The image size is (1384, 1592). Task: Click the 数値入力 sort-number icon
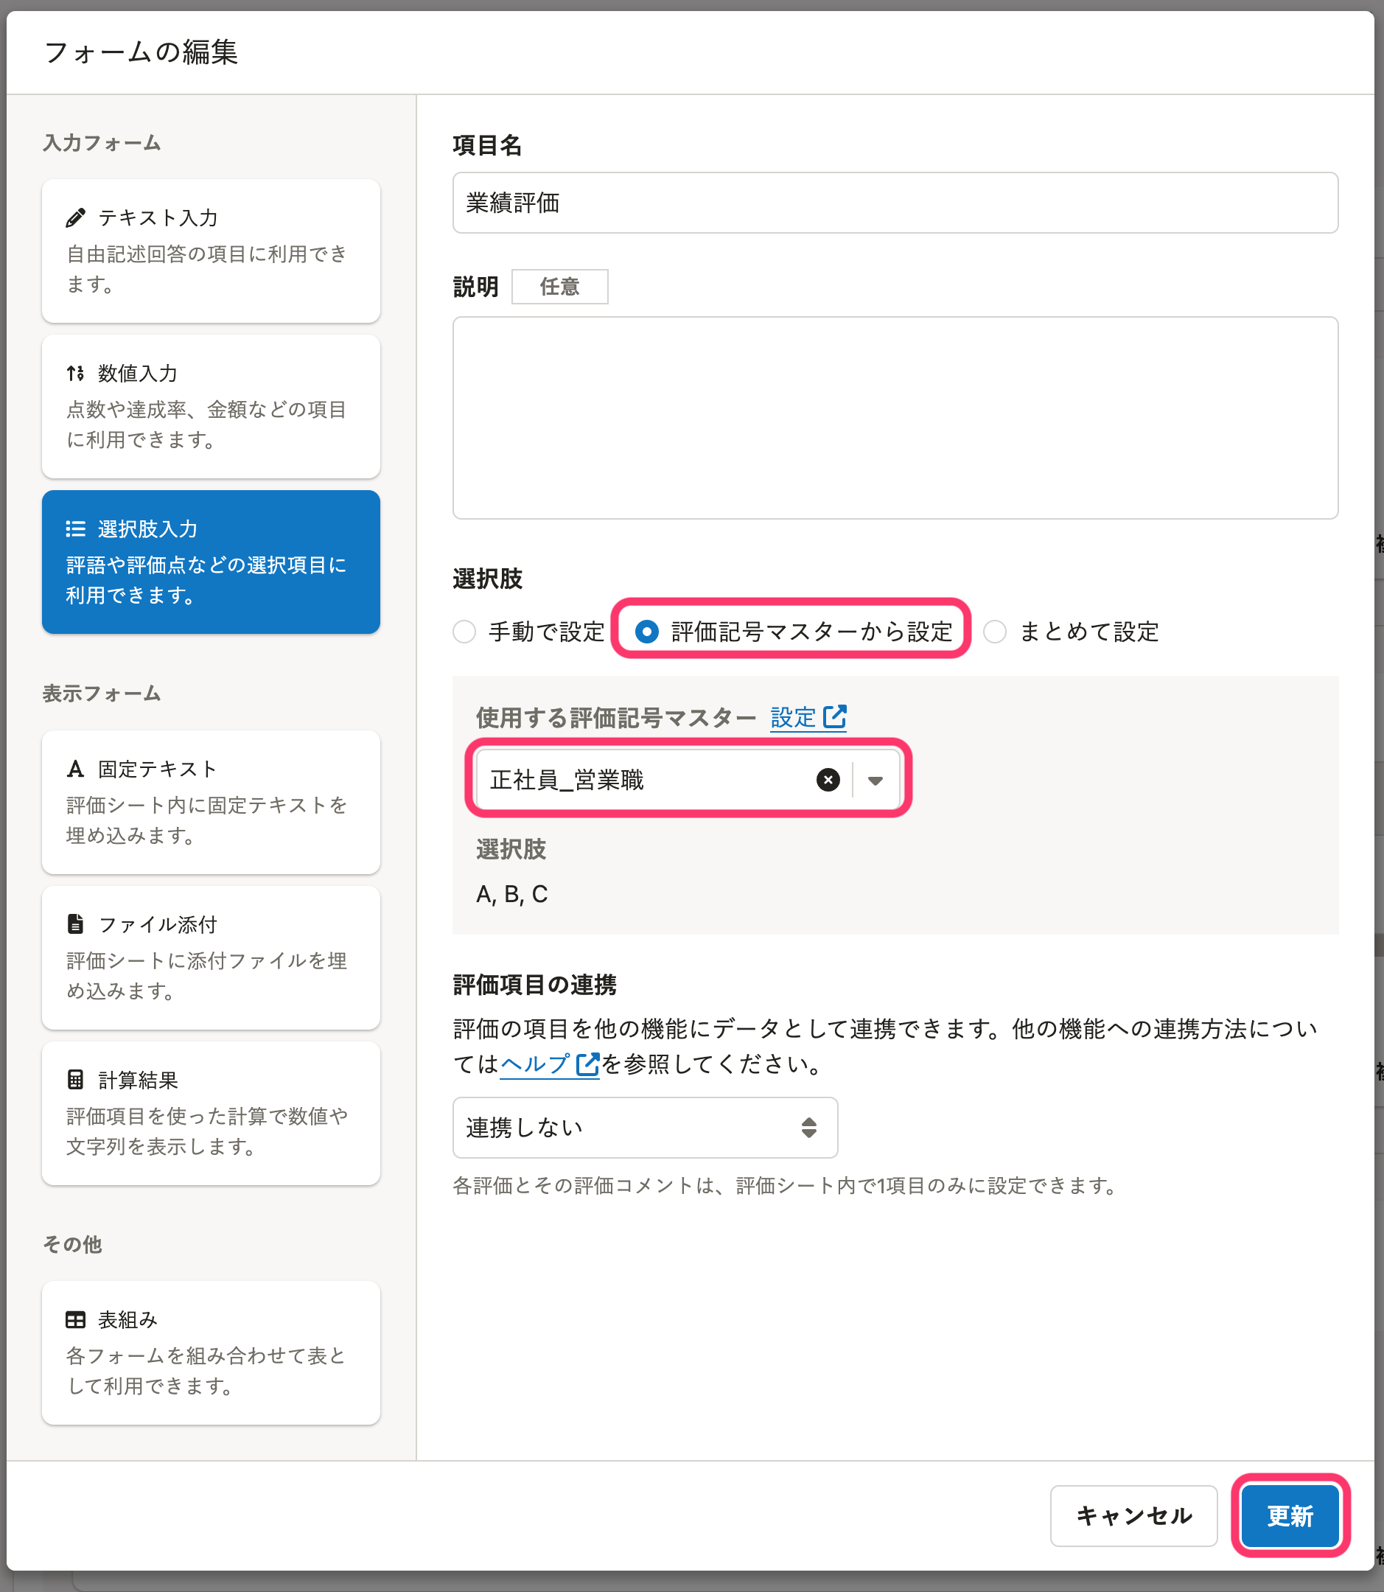(x=75, y=374)
